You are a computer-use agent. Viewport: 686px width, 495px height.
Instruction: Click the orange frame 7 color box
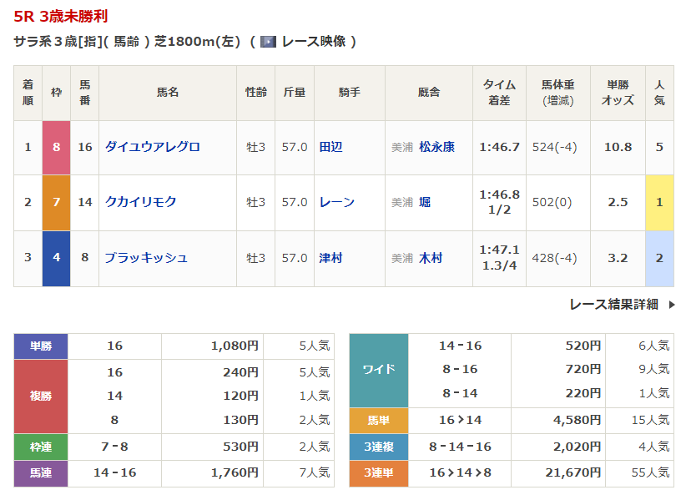point(57,202)
